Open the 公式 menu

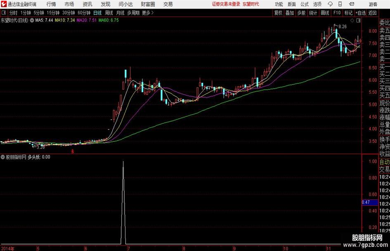tap(305, 4)
